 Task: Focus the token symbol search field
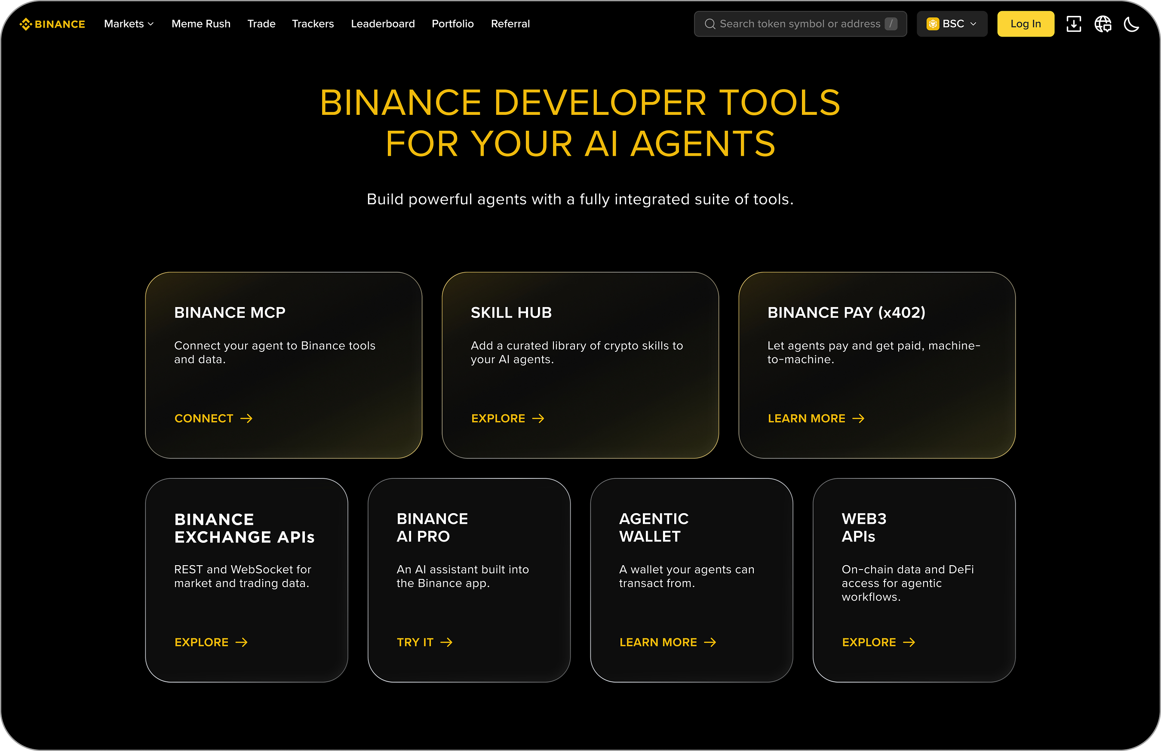[x=800, y=24]
